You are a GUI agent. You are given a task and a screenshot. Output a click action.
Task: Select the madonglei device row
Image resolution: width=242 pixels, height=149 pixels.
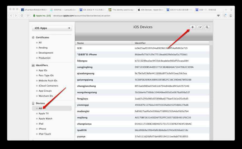[142, 111]
